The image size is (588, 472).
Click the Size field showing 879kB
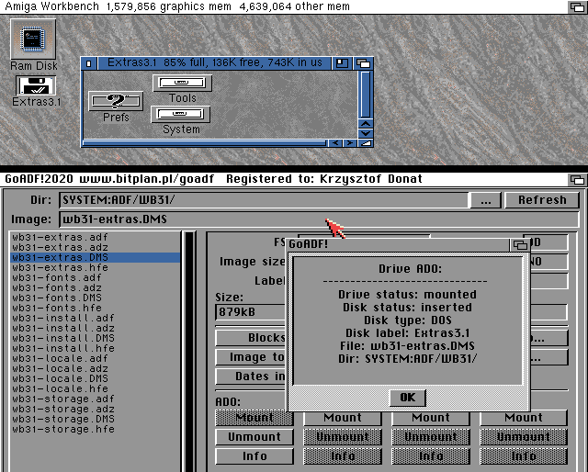(x=251, y=312)
